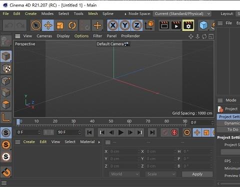Screen dimensions: 240x187
Task: Expand more main menu items arrow
Action: click(x=125, y=14)
